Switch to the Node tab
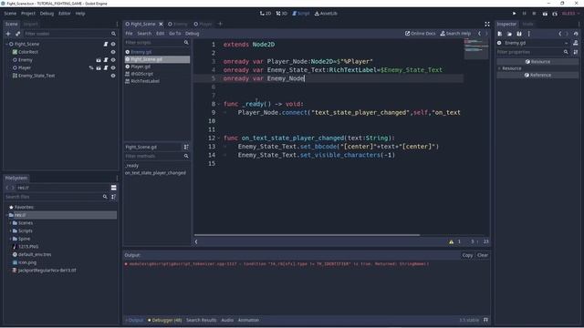The image size is (584, 328). pos(527,25)
